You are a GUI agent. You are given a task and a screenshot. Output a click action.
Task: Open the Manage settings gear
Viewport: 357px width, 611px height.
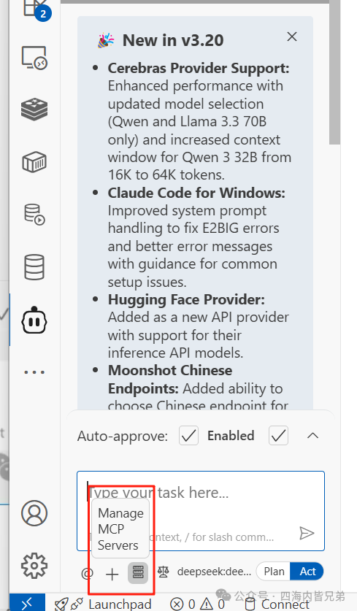pyautogui.click(x=34, y=566)
